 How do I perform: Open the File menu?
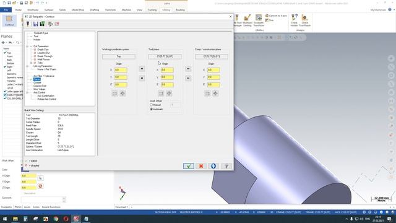click(x=6, y=10)
